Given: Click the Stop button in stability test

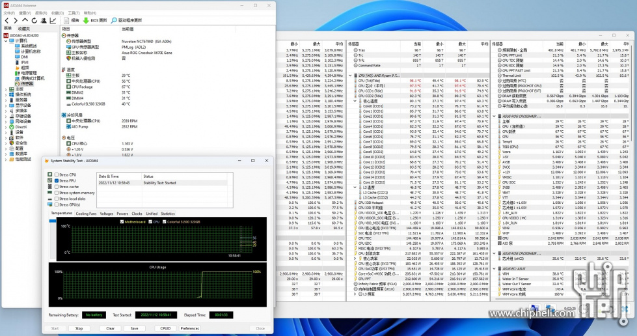Looking at the screenshot, I should coord(79,328).
